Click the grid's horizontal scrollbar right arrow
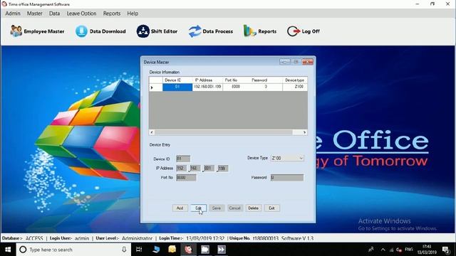The height and width of the screenshot is (256, 456). click(x=304, y=132)
